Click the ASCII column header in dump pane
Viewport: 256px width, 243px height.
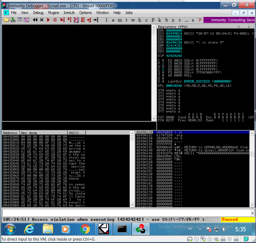click(x=77, y=133)
